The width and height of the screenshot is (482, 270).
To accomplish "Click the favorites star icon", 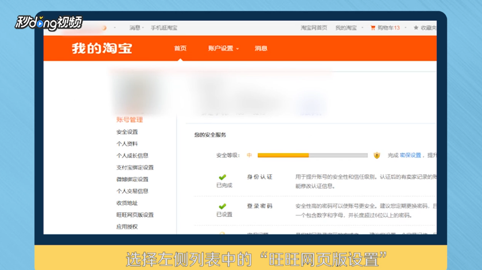I will (x=416, y=28).
